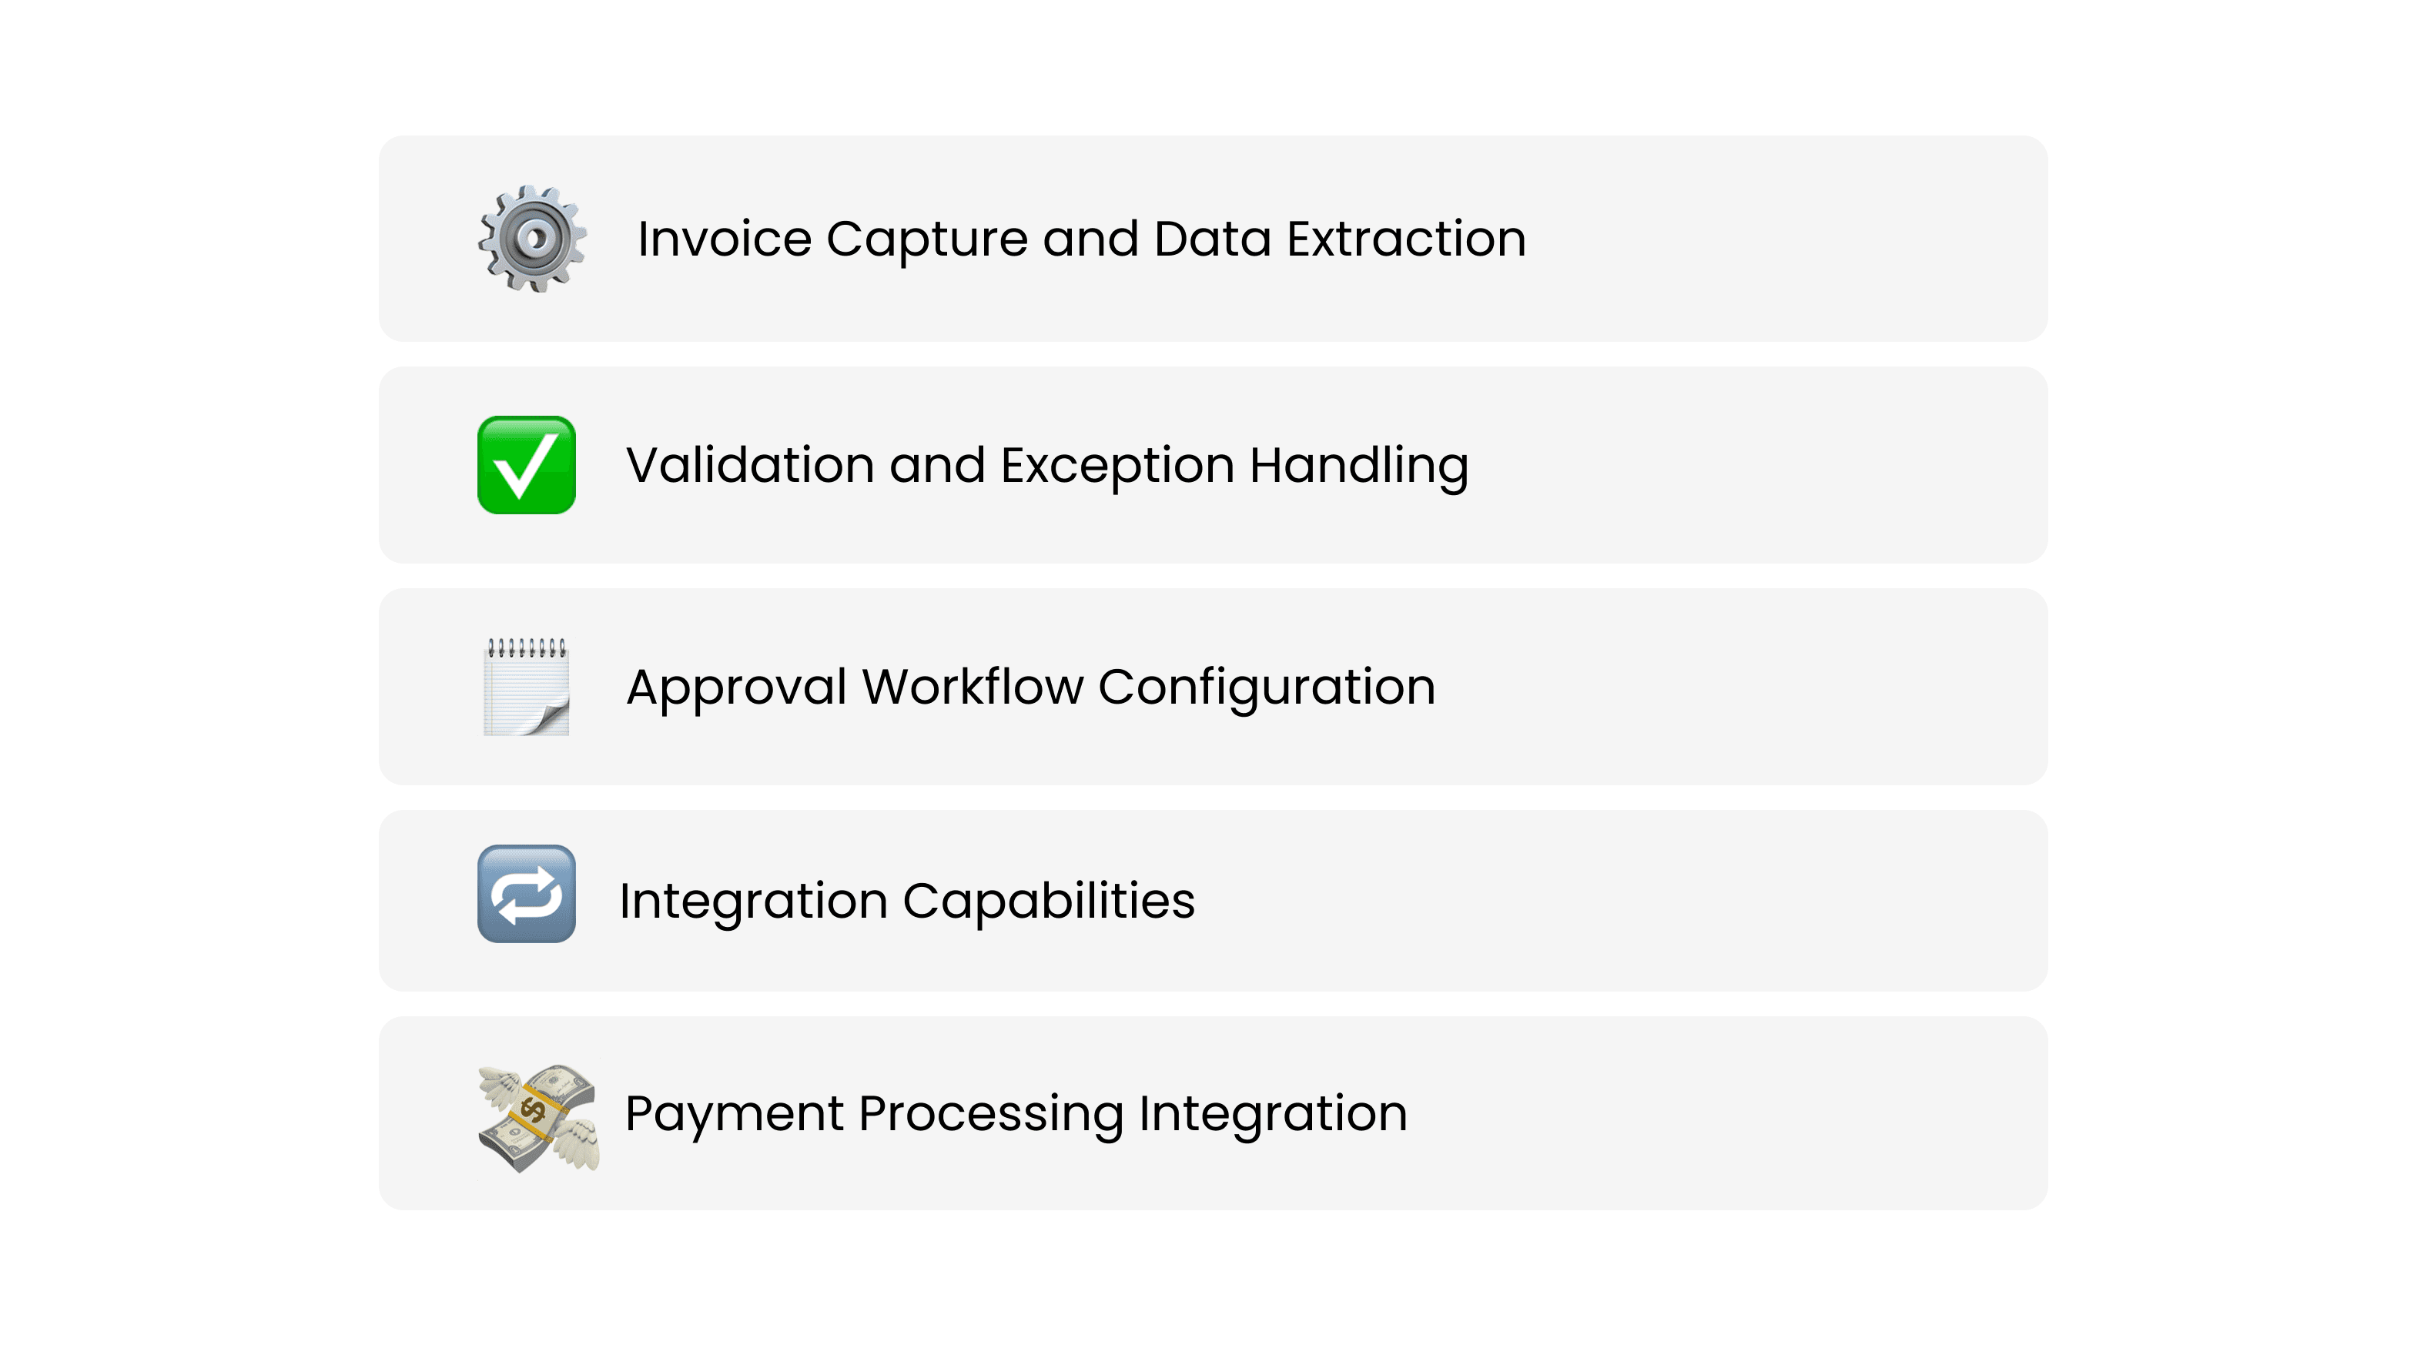Click the spiral rings atop the notepad
Image resolution: width=2424 pixels, height=1355 pixels.
pos(526,647)
